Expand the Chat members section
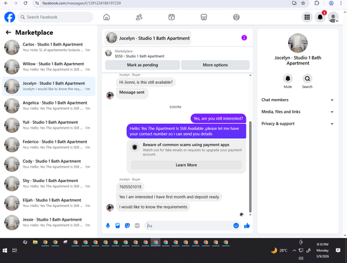 (x=298, y=100)
